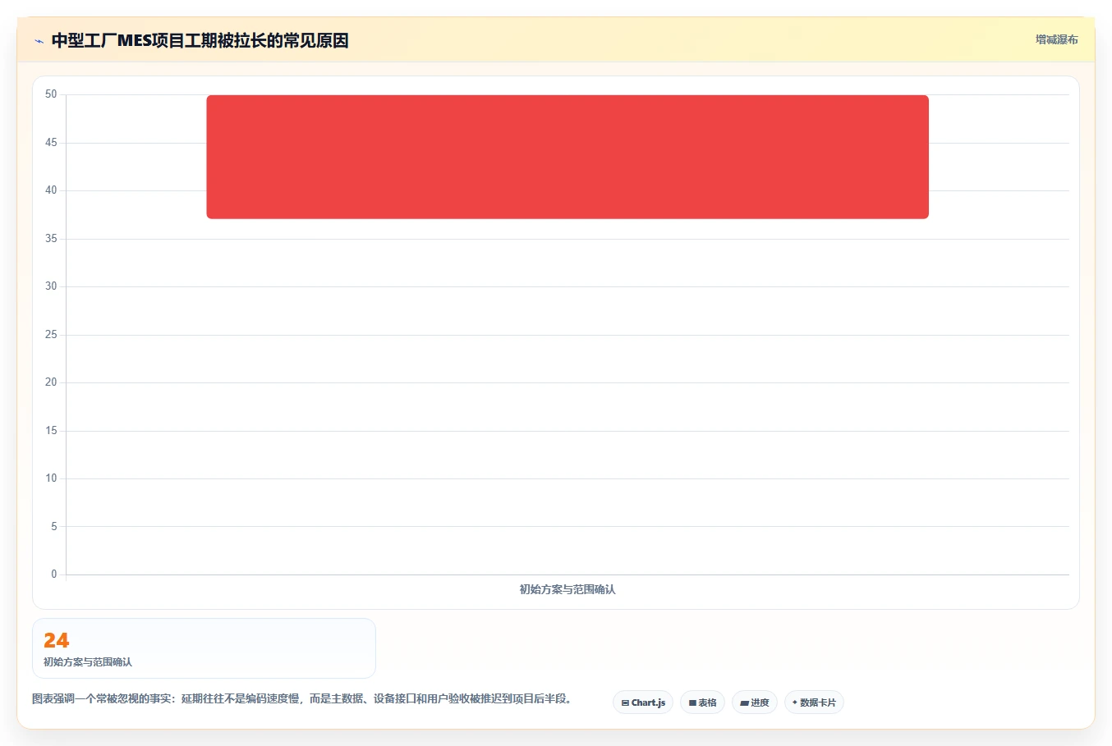Click the 增减瀑布 label in the header
This screenshot has width=1112, height=746.
[1056, 39]
